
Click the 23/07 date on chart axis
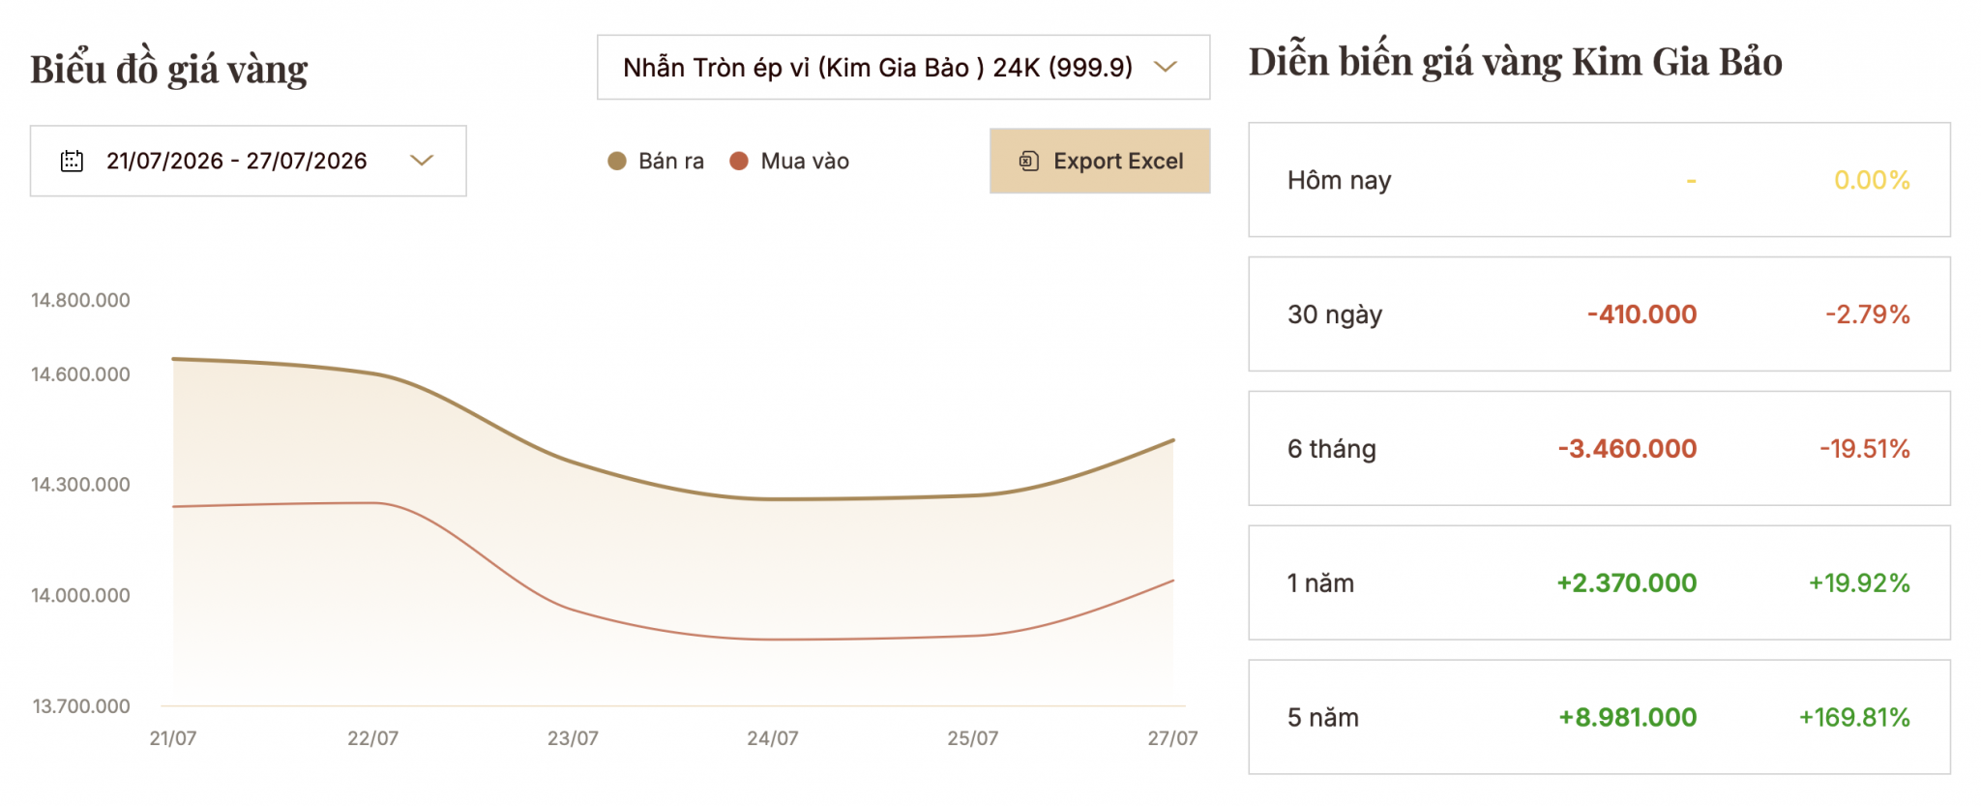point(573,738)
